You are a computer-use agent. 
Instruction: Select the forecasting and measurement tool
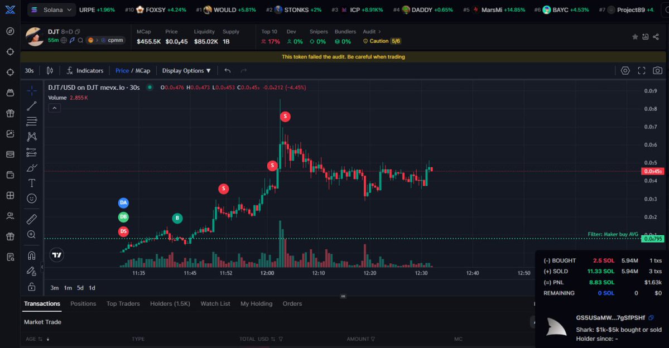32,152
